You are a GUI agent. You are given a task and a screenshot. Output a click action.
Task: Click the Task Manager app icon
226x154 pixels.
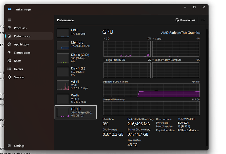click(9, 9)
